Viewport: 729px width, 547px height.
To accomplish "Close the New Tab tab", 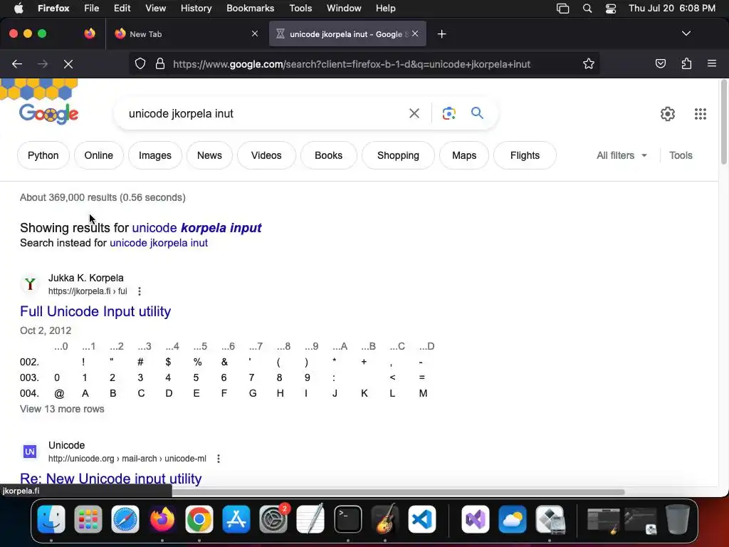I will point(255,33).
